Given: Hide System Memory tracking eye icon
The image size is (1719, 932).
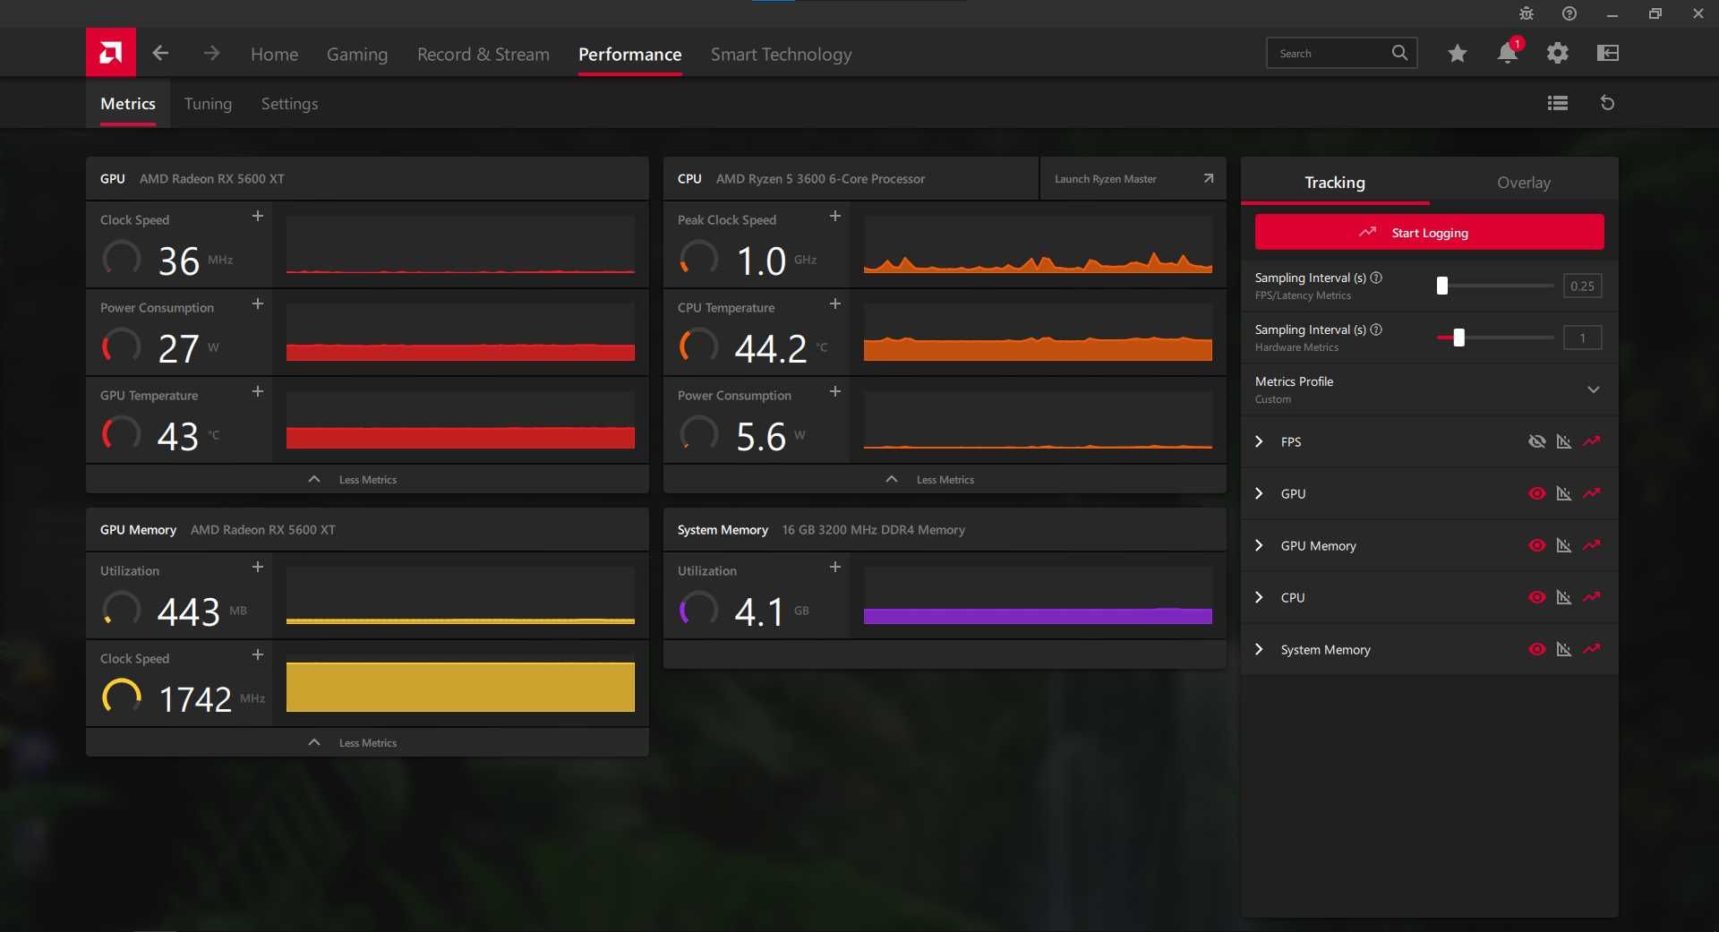Looking at the screenshot, I should (1537, 649).
